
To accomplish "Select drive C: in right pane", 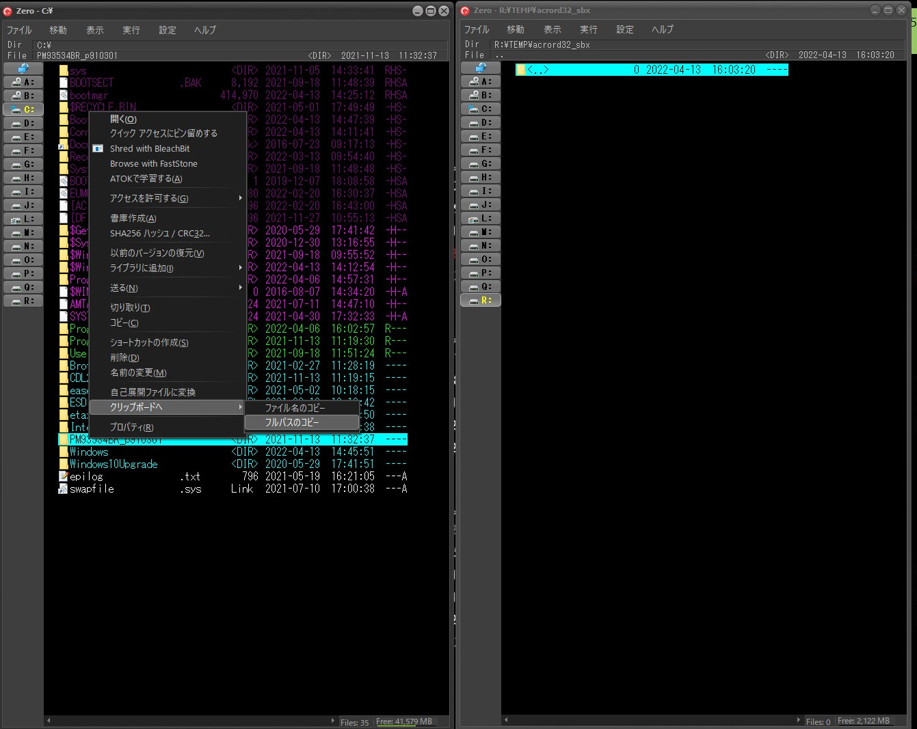I will click(480, 109).
